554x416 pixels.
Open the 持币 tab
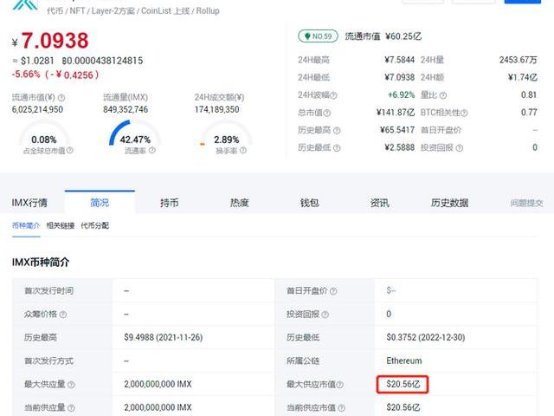[170, 203]
